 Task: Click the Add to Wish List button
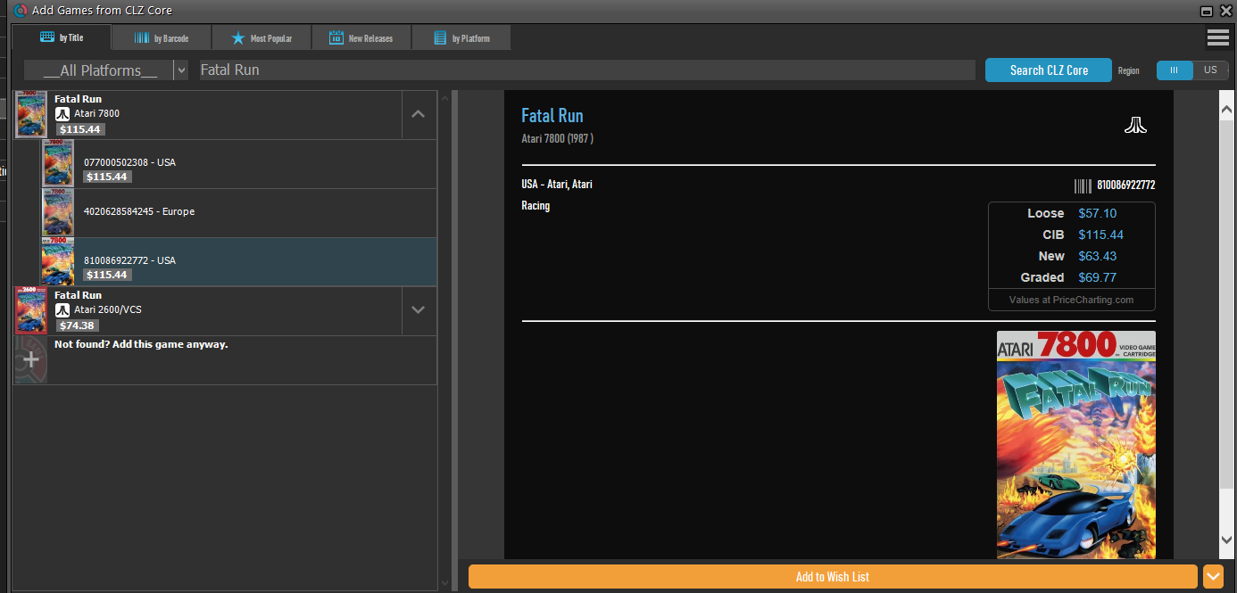coord(832,577)
